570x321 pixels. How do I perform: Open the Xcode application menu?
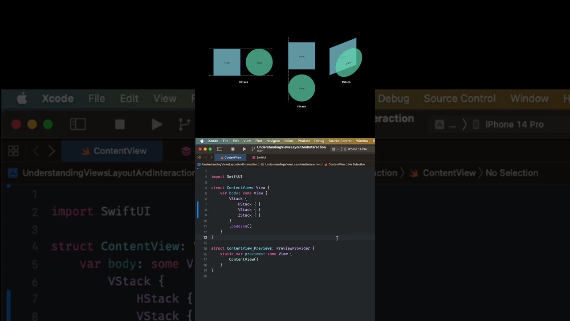213,141
